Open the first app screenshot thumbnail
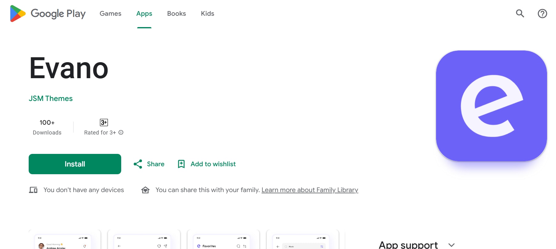 64,240
